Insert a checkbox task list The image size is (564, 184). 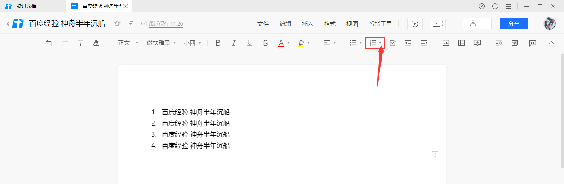[x=392, y=43]
